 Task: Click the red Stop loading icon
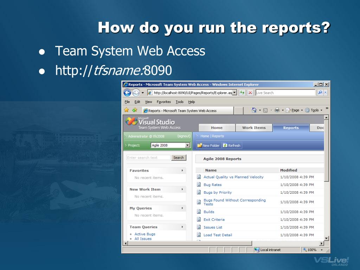click(x=250, y=93)
